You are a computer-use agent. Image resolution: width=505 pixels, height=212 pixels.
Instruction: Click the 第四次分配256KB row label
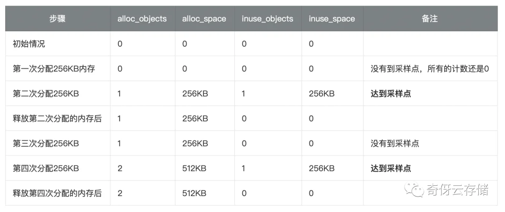tap(46, 168)
